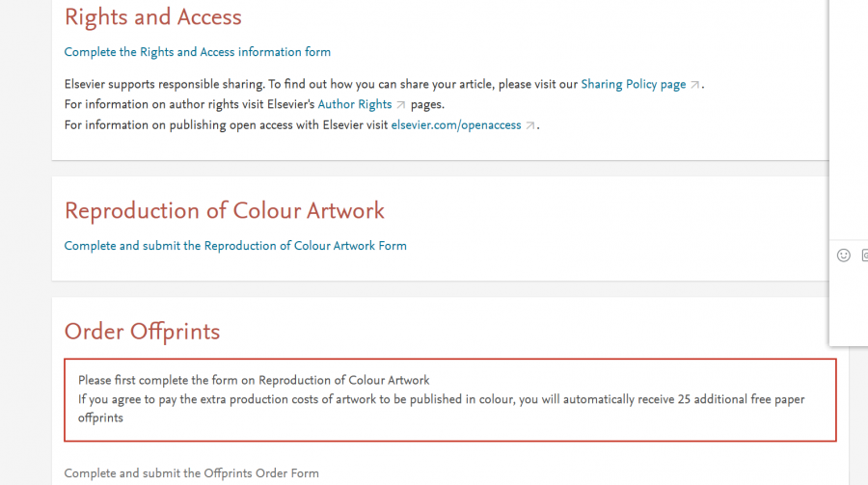Click the Rights and Access heading
Image resolution: width=868 pixels, height=485 pixels.
point(152,17)
